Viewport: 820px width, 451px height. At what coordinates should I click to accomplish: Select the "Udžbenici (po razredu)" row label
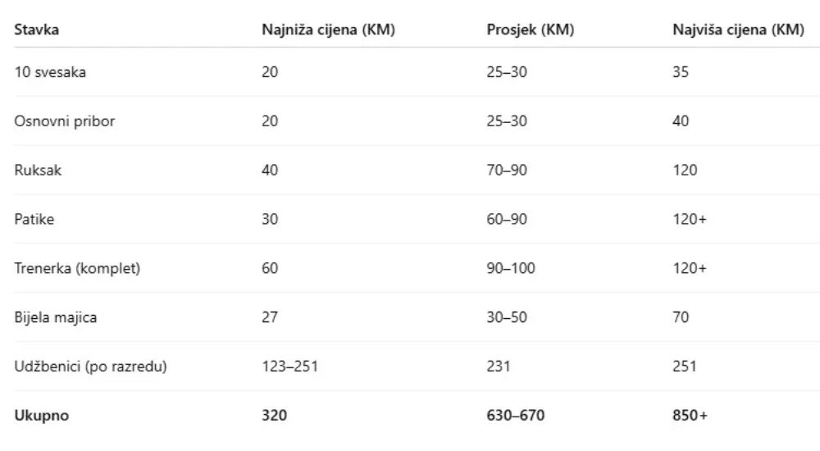pos(91,367)
